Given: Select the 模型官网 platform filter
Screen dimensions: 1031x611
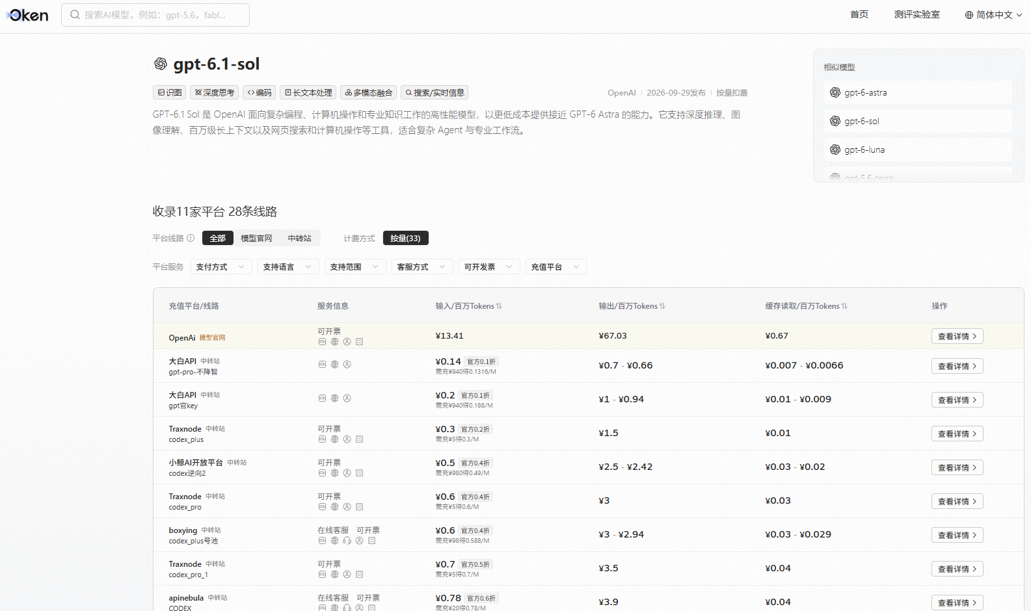Looking at the screenshot, I should [256, 238].
